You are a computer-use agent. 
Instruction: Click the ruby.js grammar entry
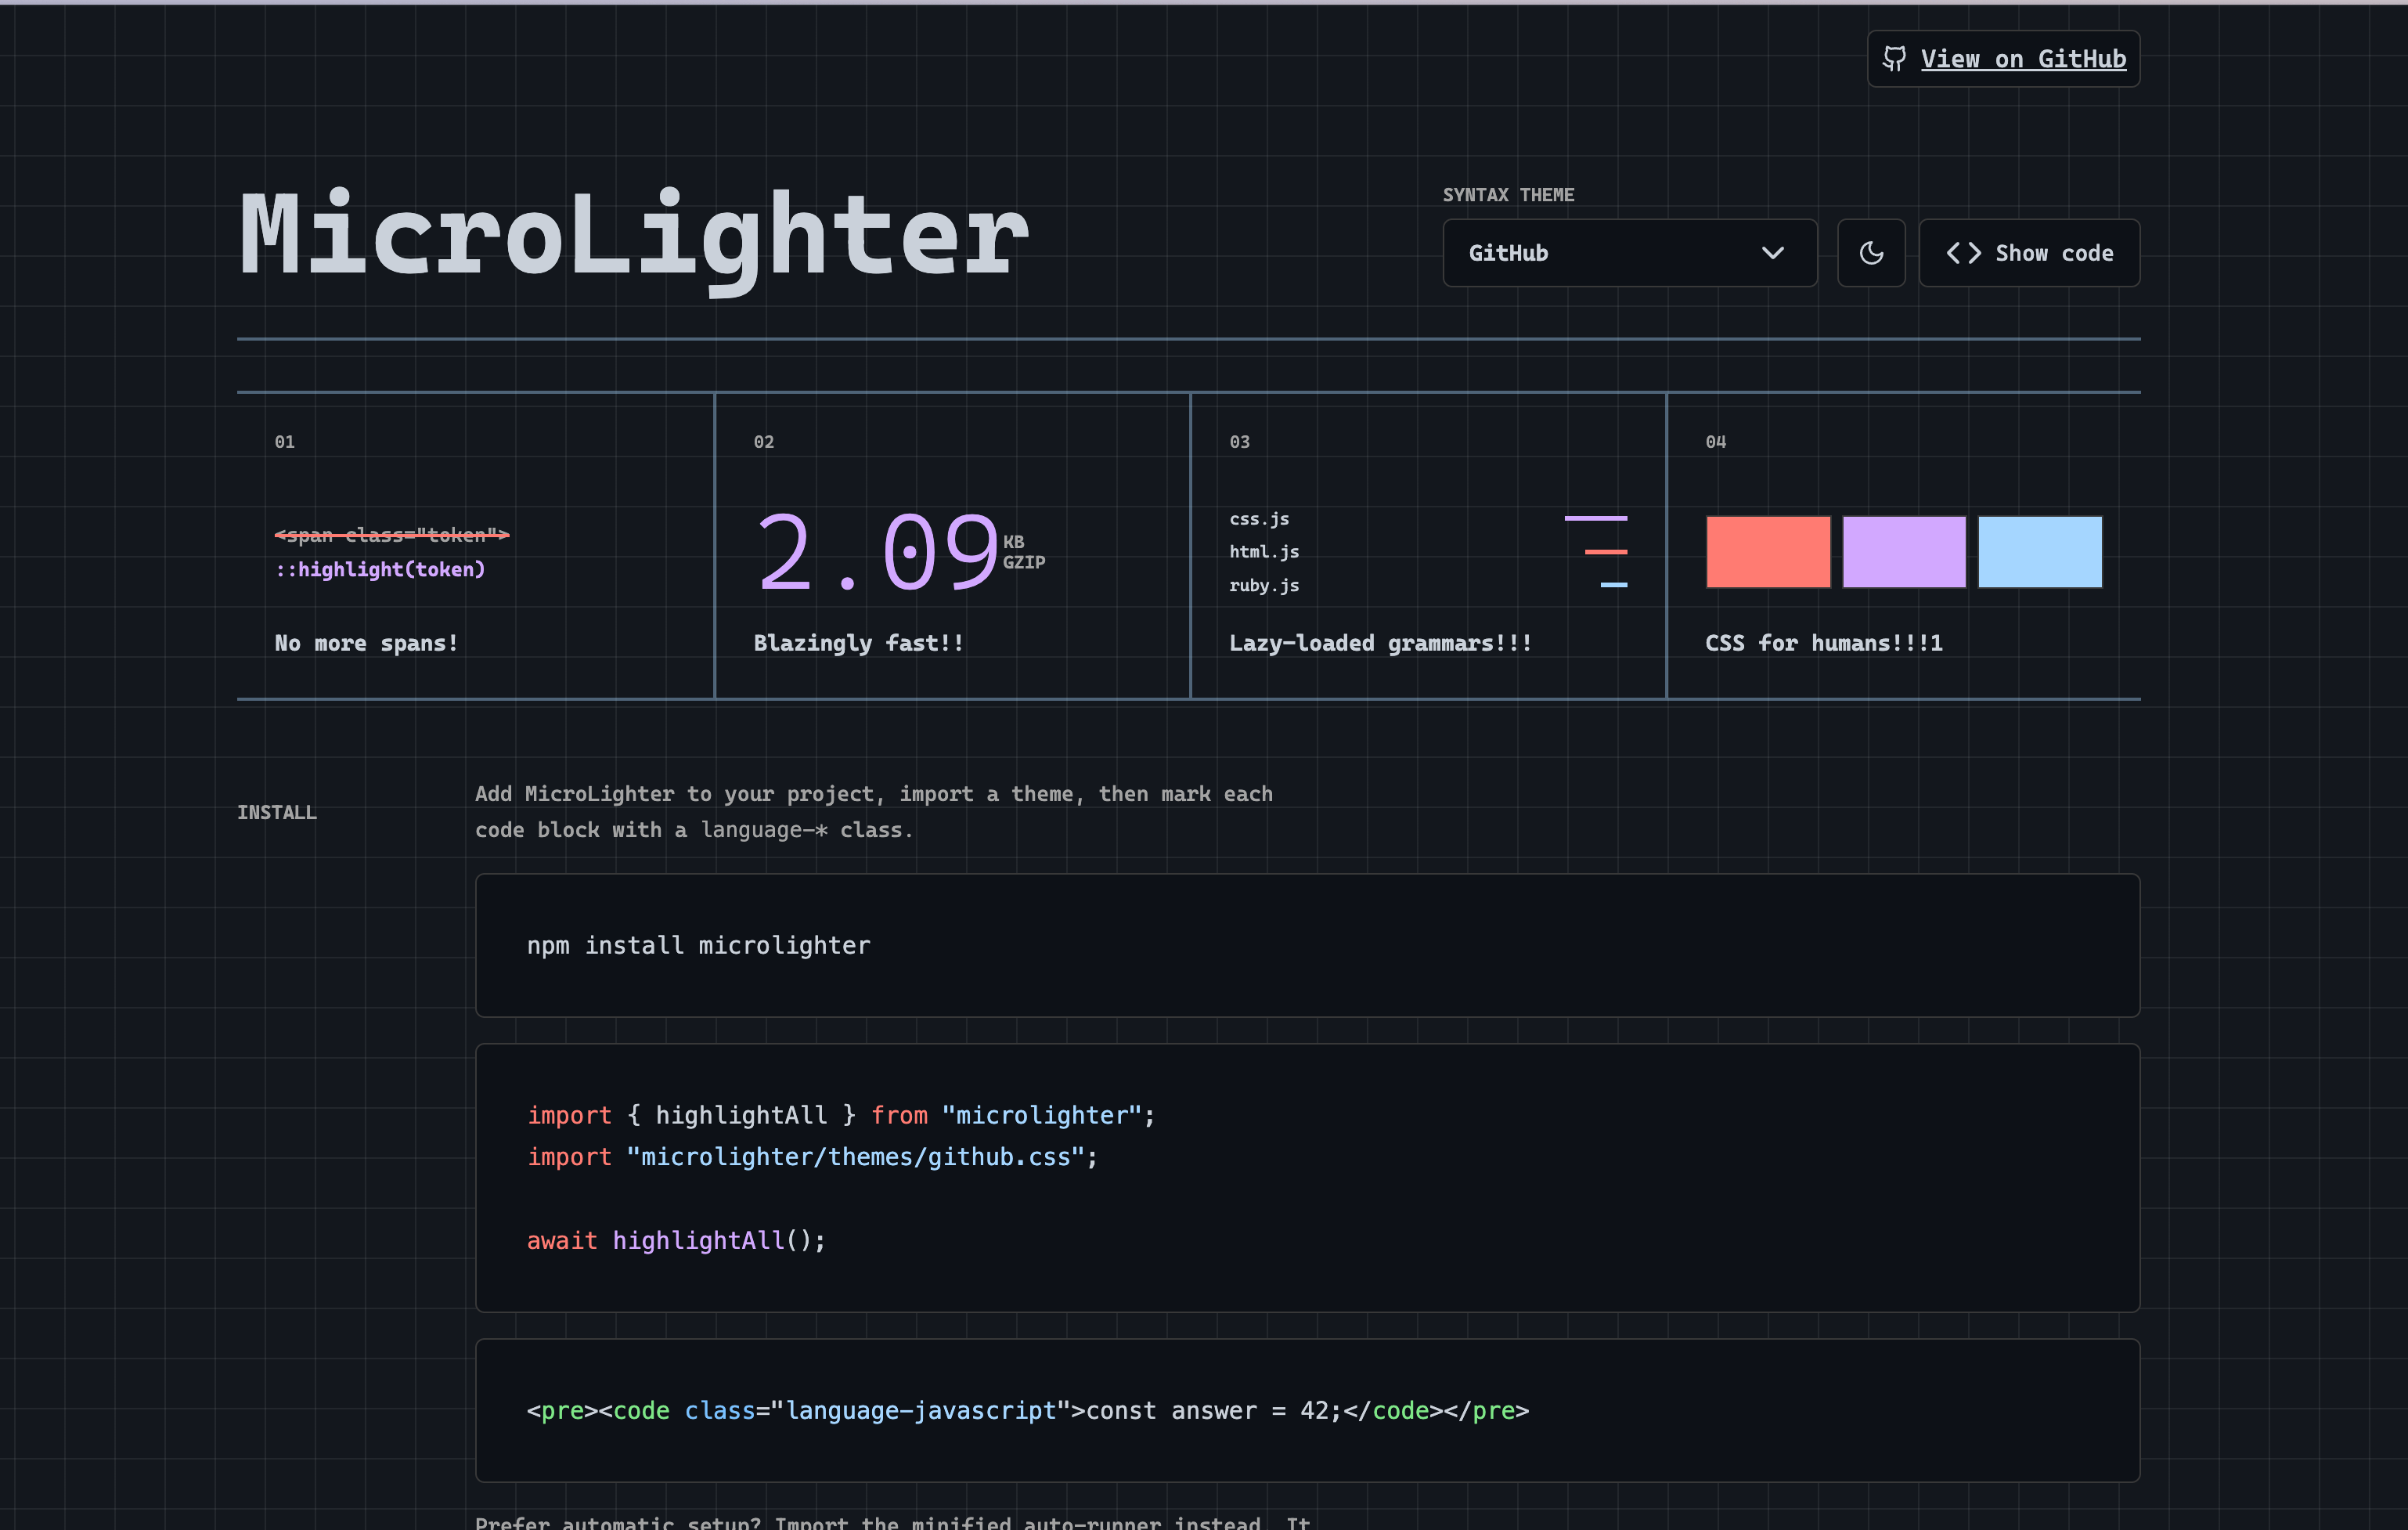click(x=1264, y=585)
